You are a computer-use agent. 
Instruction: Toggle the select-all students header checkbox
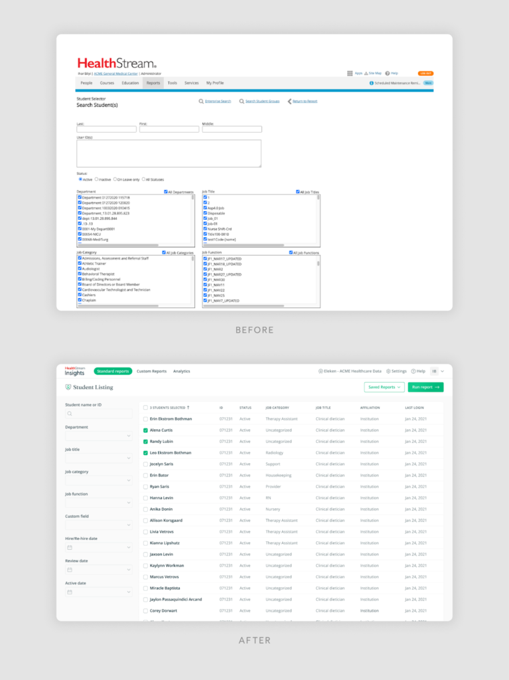pyautogui.click(x=145, y=408)
